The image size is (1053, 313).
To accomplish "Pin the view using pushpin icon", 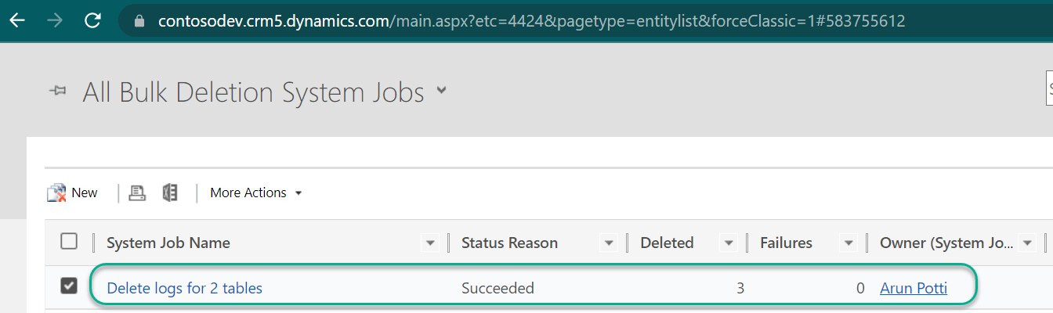I will point(57,92).
